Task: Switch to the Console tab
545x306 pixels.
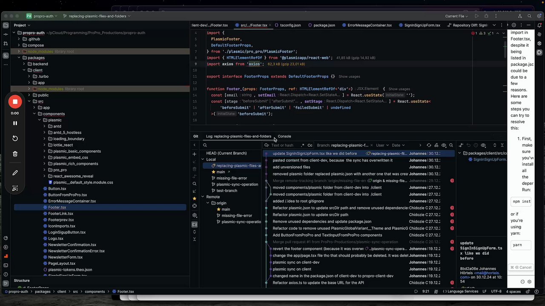Action: 284,136
